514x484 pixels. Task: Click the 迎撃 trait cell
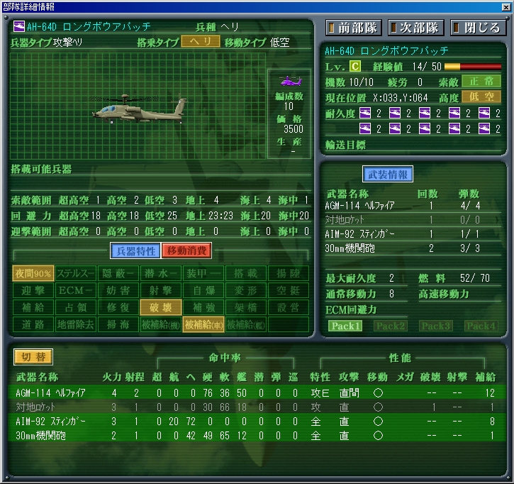click(33, 290)
